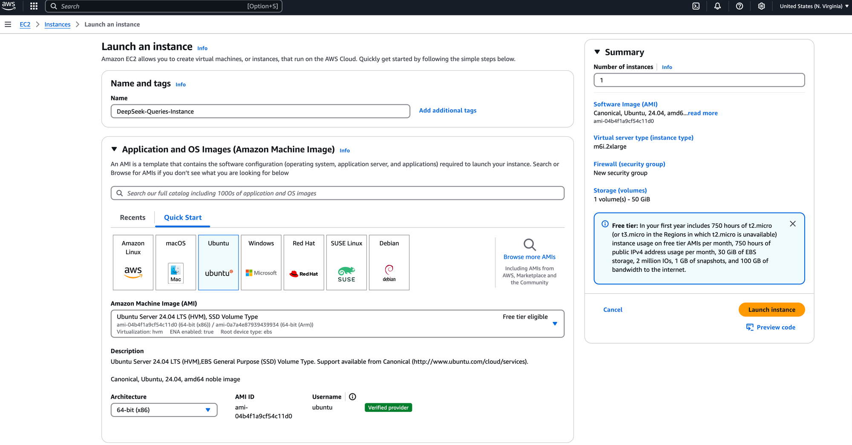Click the Username value 'ubuntu'
Image resolution: width=852 pixels, height=445 pixels.
click(x=322, y=408)
